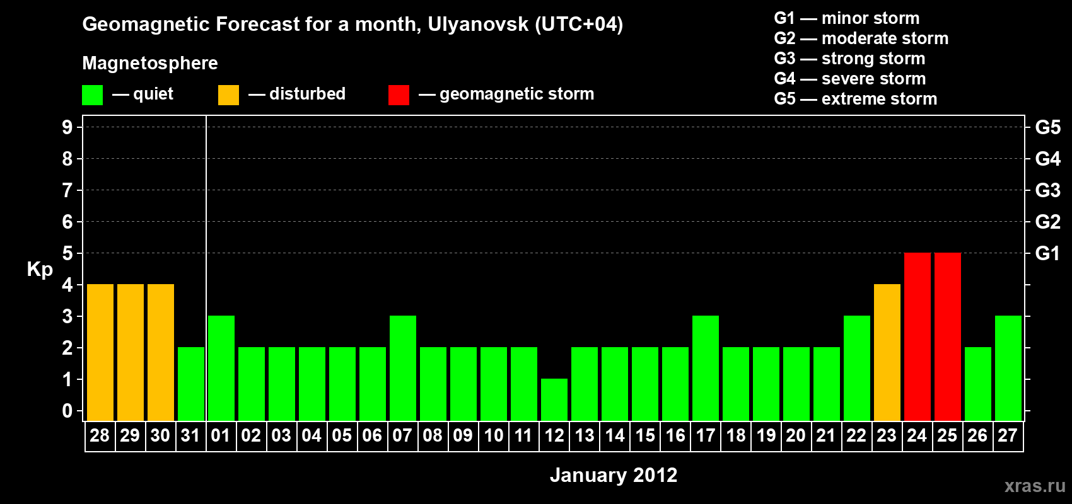Click the G4 label on right axis
The height and width of the screenshot is (504, 1072).
(x=1047, y=159)
